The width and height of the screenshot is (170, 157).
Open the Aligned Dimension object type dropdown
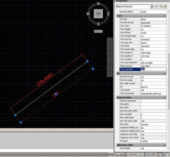[x=152, y=7]
